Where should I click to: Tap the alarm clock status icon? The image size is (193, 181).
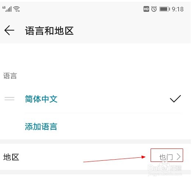click(x=154, y=9)
